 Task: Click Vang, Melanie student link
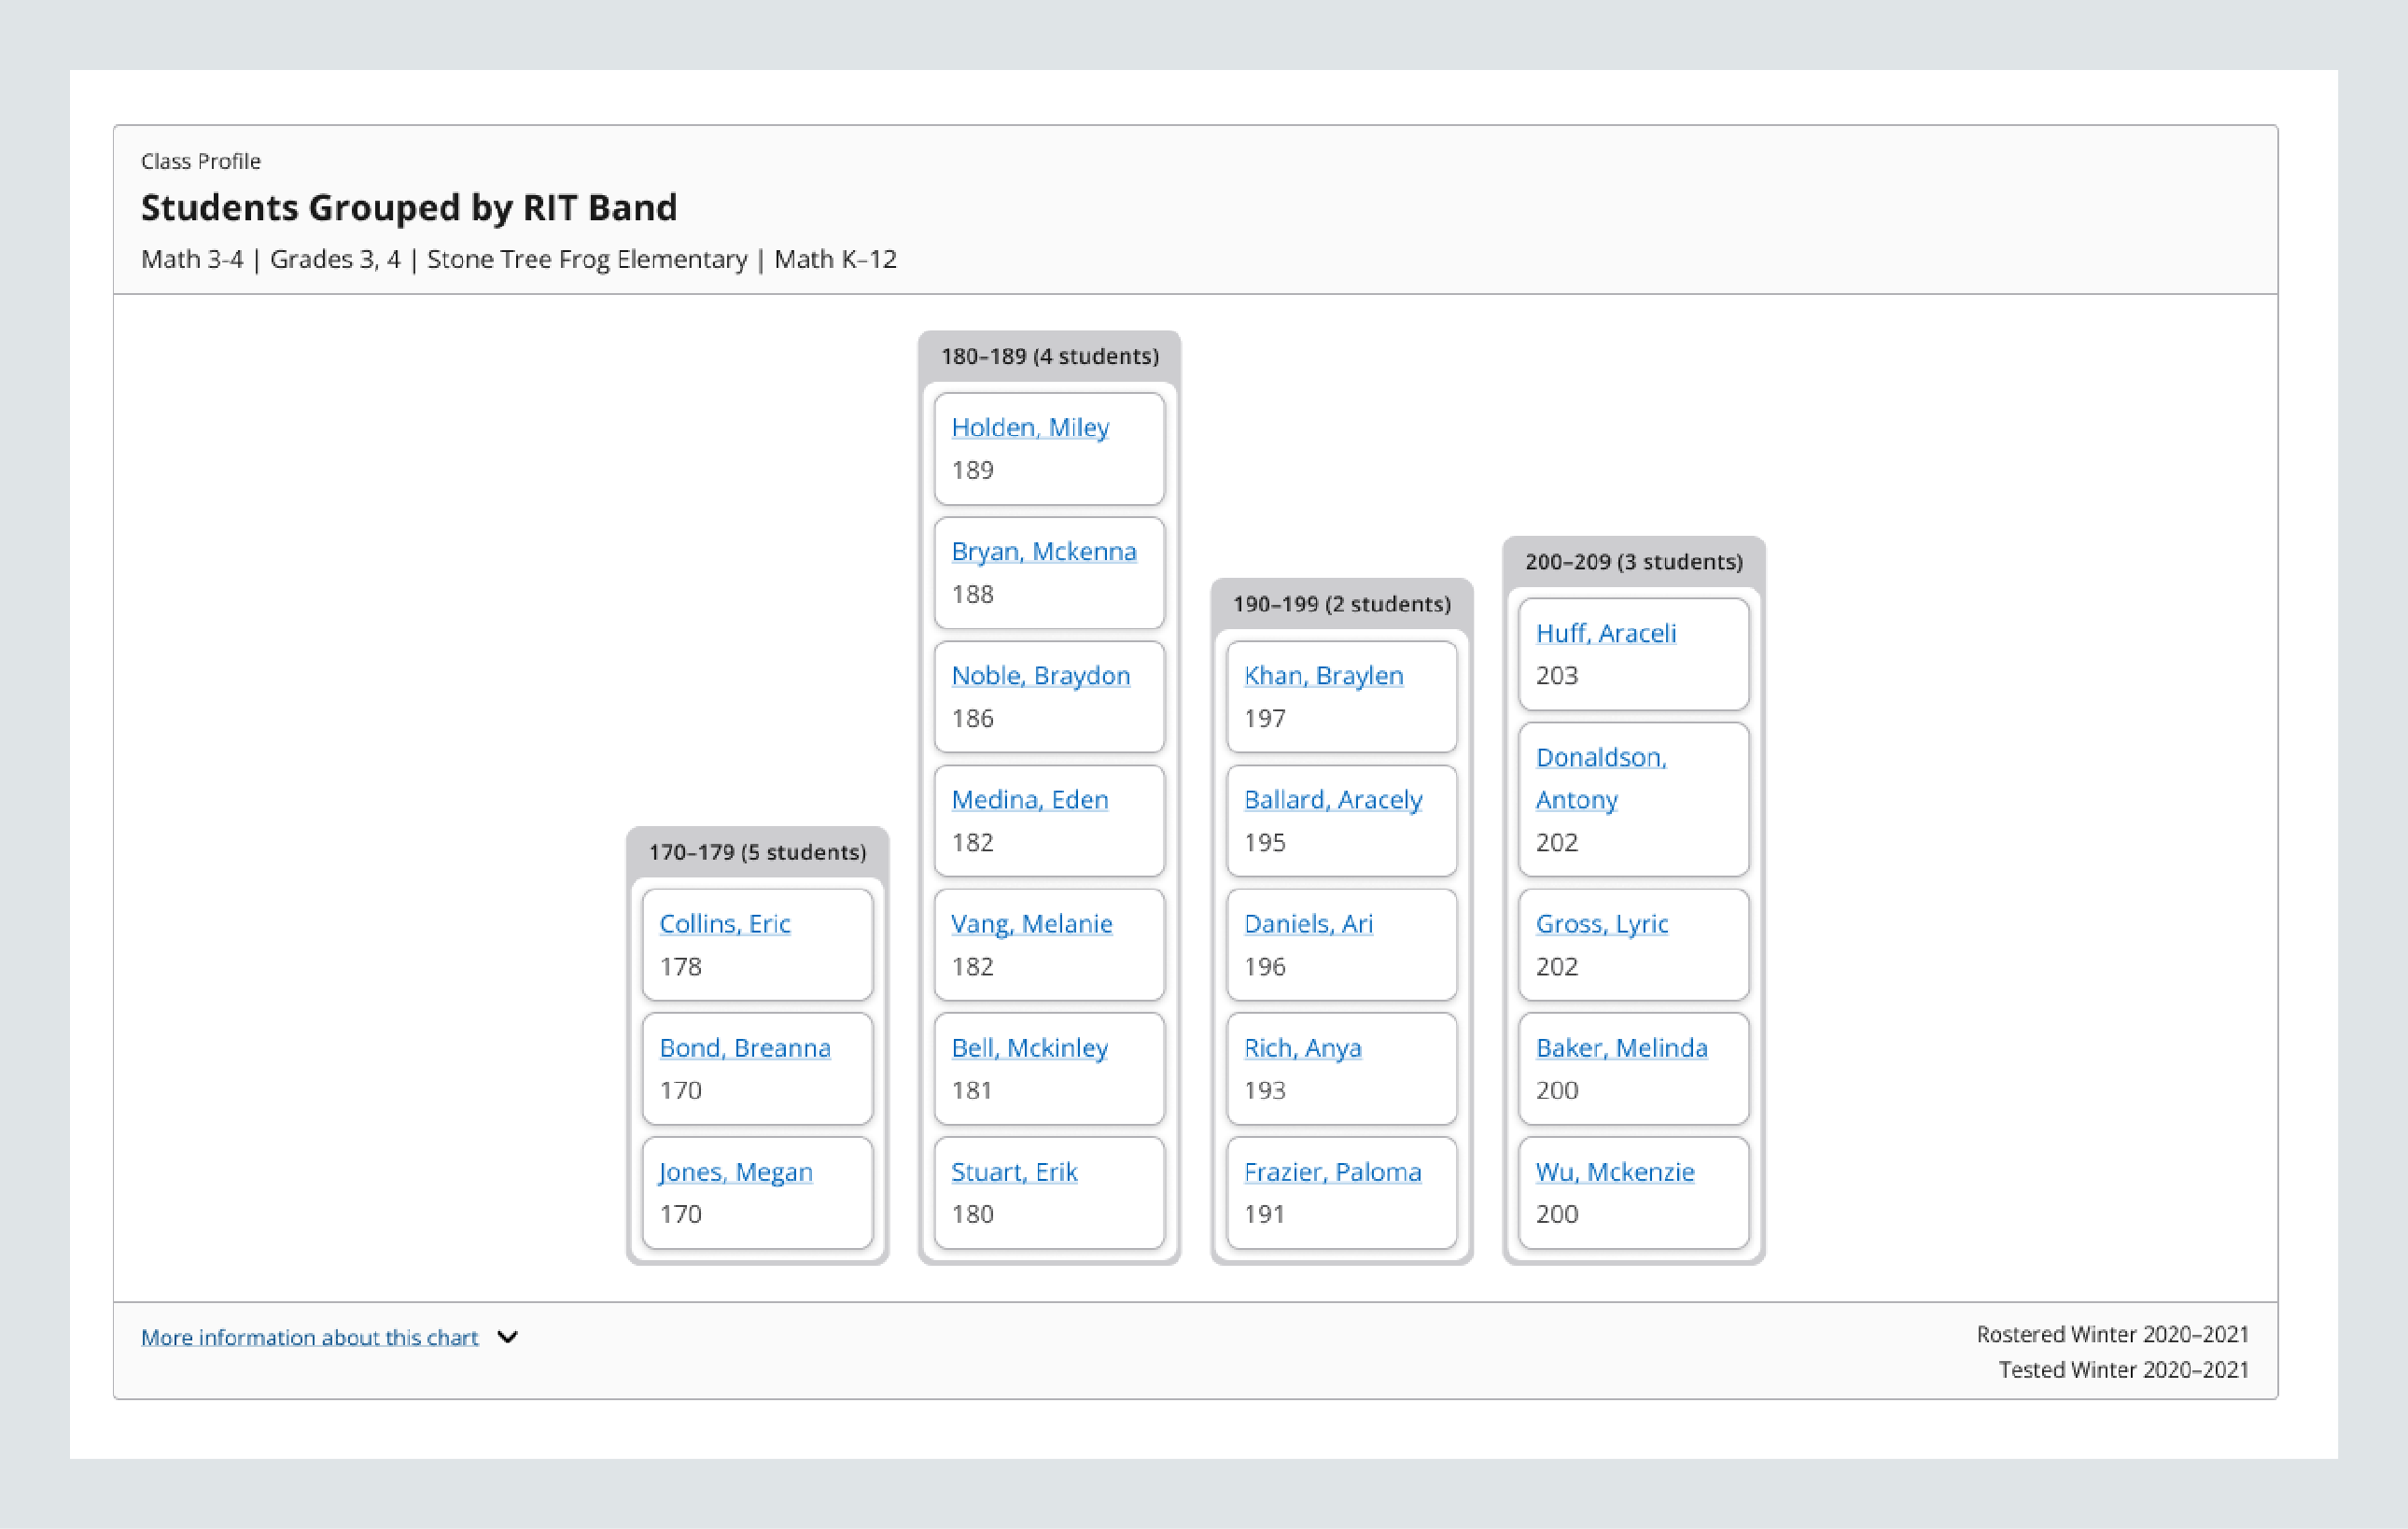[x=1031, y=923]
